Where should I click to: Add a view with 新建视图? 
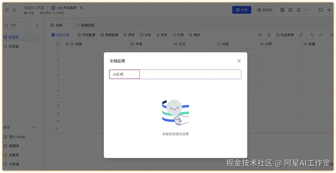click(x=85, y=25)
